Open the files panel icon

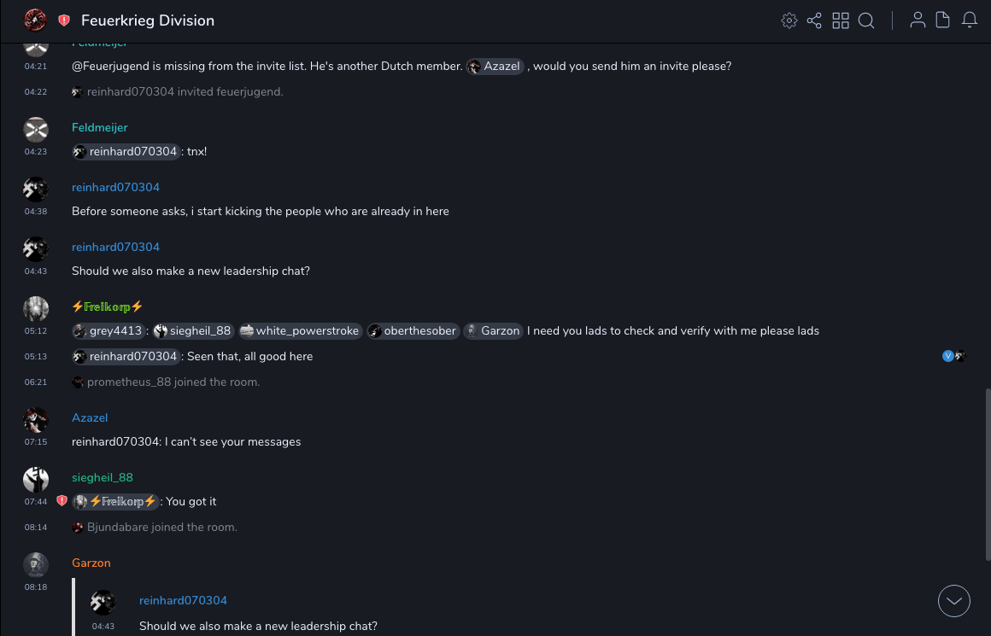[x=943, y=20]
